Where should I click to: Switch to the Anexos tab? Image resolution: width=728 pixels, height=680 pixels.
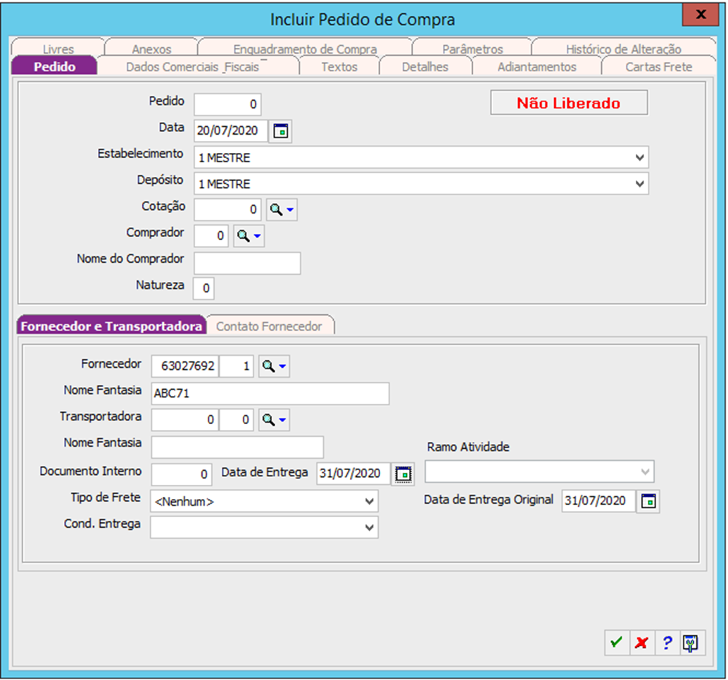[151, 49]
